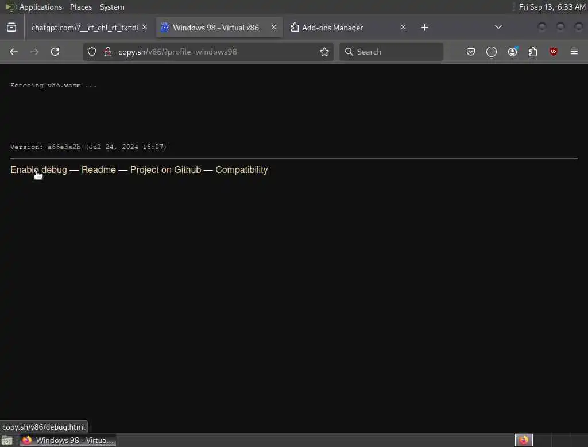The width and height of the screenshot is (588, 447).
Task: Bookmark this page with the star icon
Action: (x=324, y=52)
